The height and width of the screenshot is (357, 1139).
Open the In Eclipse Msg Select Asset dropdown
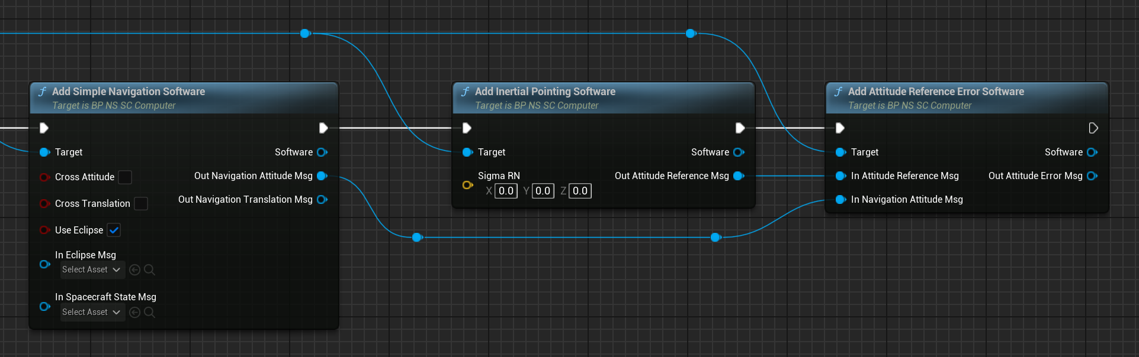(x=92, y=270)
